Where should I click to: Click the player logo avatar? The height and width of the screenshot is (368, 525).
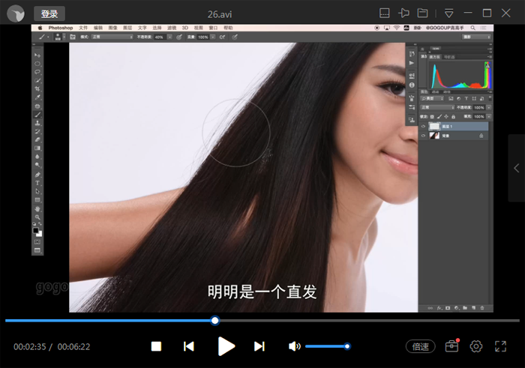pyautogui.click(x=16, y=13)
